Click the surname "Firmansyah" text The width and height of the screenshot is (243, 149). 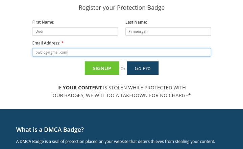(138, 32)
